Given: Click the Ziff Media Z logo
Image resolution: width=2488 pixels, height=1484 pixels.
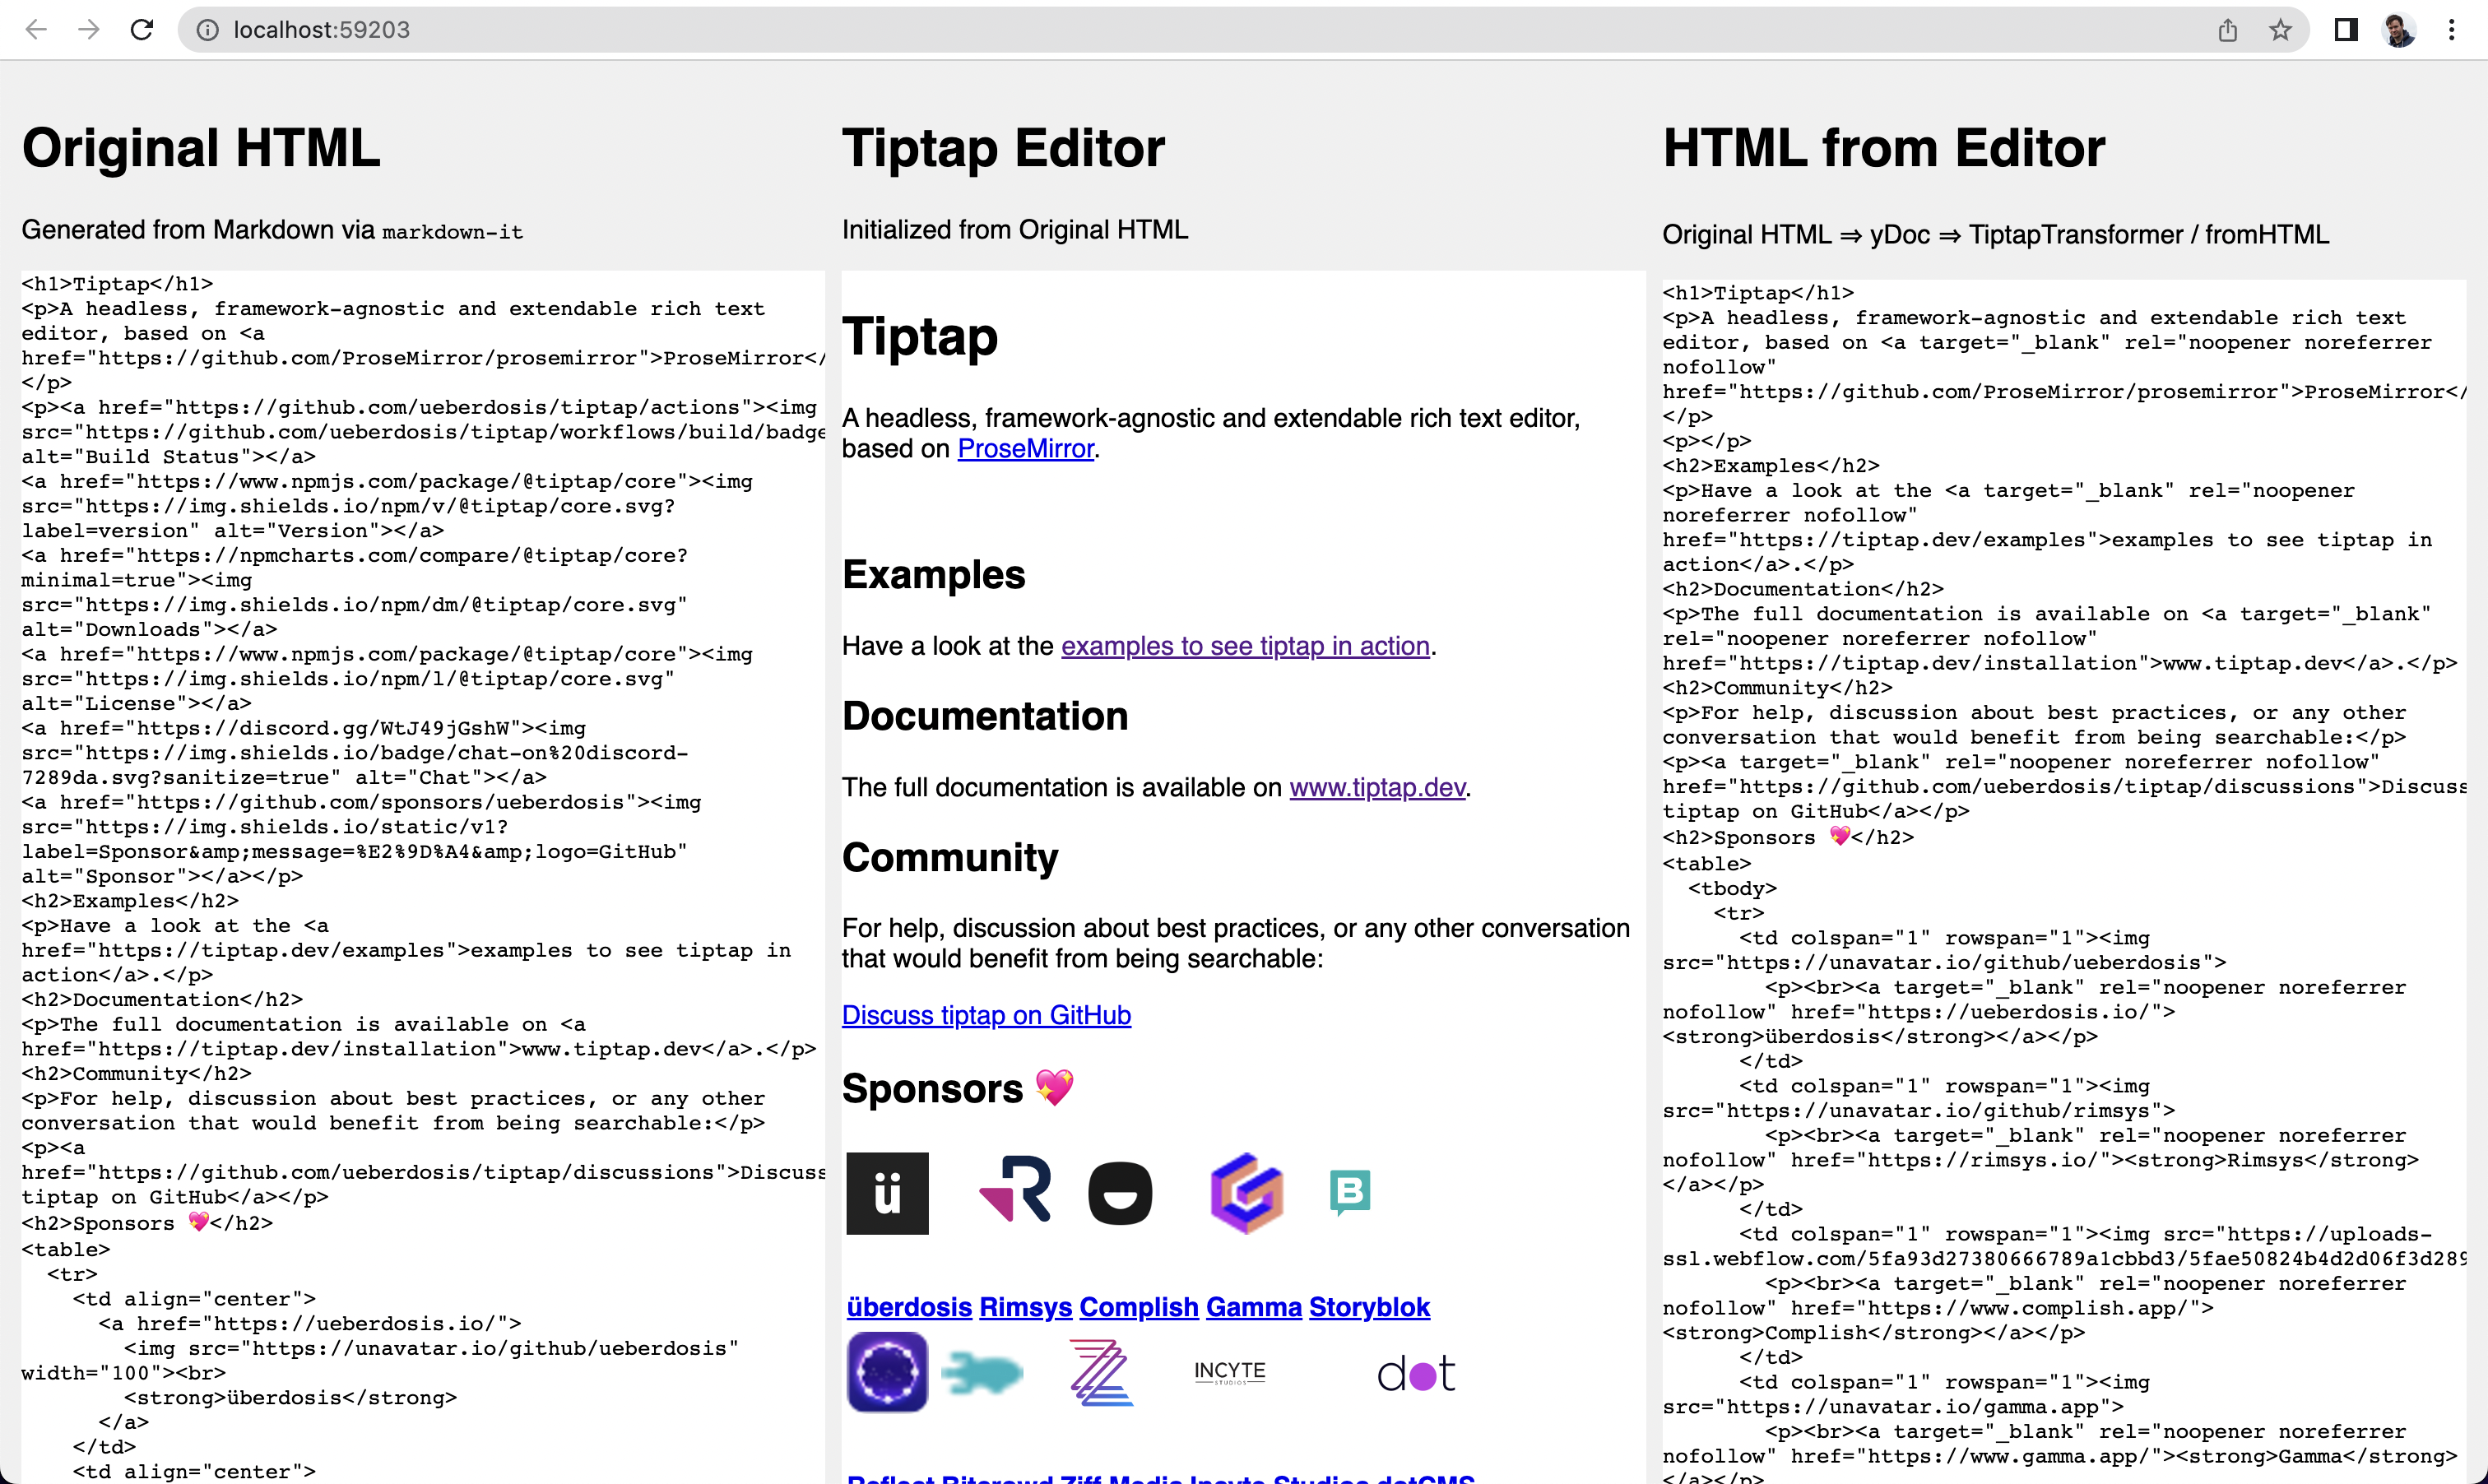Looking at the screenshot, I should [1100, 1372].
